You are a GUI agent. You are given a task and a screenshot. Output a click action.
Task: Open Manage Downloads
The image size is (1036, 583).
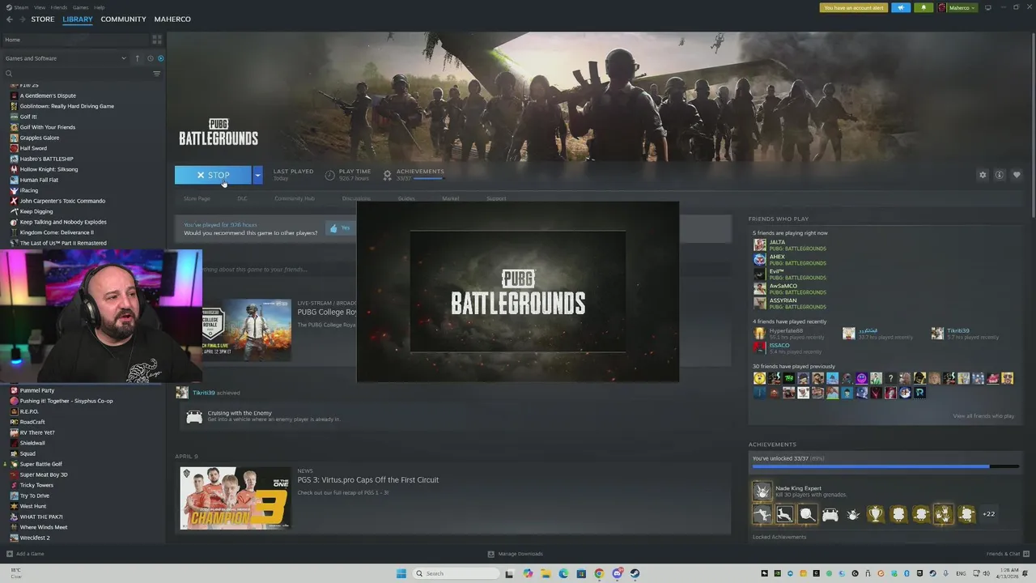515,554
